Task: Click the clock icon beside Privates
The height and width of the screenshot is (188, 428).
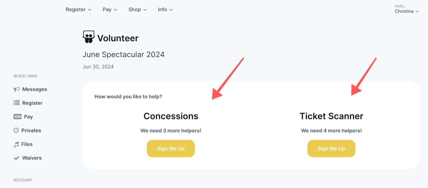Action: coord(16,130)
